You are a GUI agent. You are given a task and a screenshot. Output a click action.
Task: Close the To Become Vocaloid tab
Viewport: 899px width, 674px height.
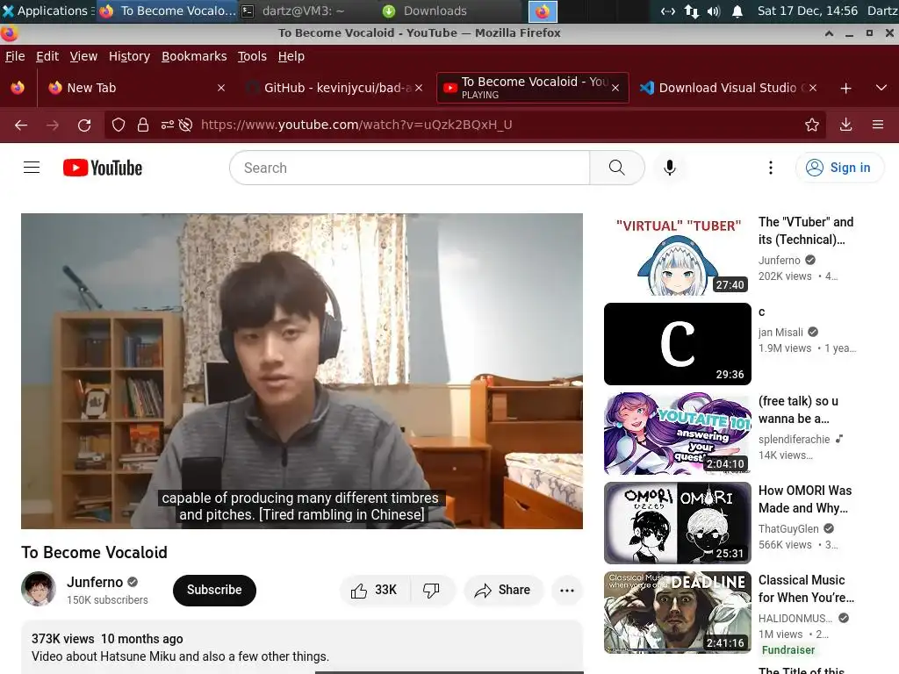(615, 89)
